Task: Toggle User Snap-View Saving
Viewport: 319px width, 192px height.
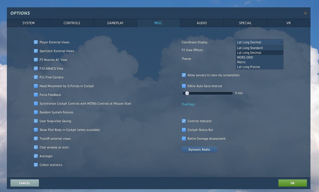Action: 36,121
